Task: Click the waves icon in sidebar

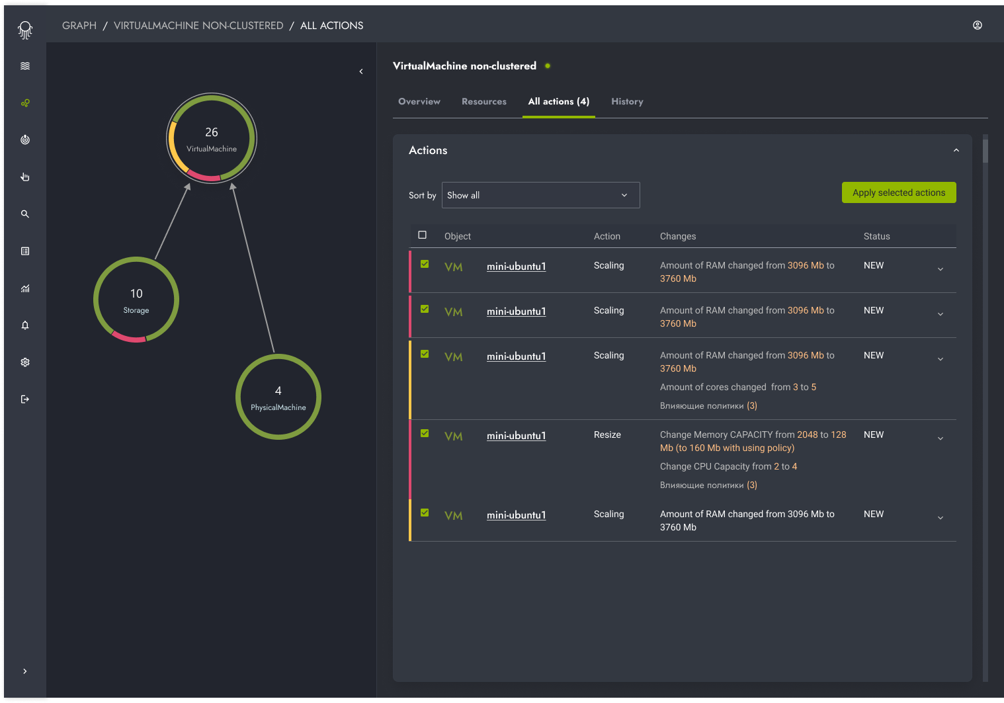Action: tap(25, 66)
